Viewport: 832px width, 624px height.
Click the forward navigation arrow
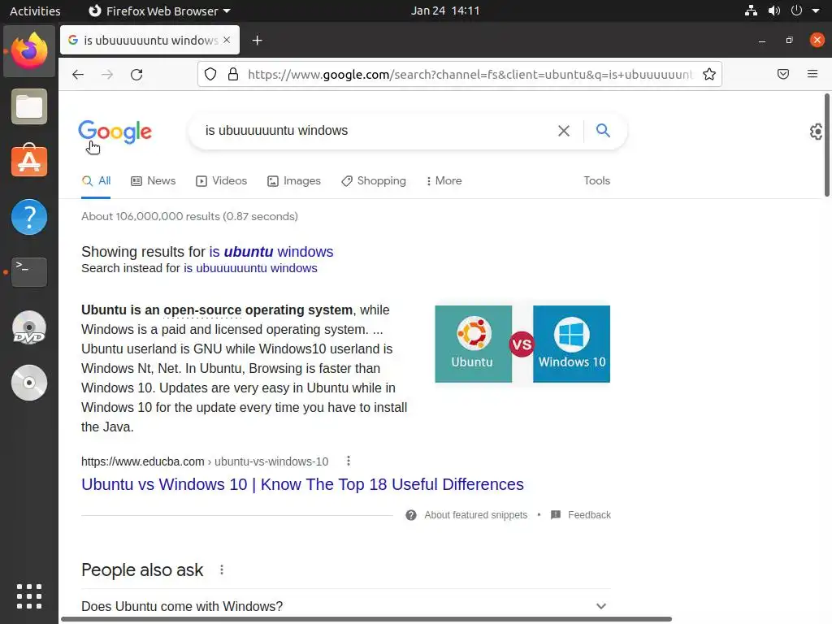(107, 74)
